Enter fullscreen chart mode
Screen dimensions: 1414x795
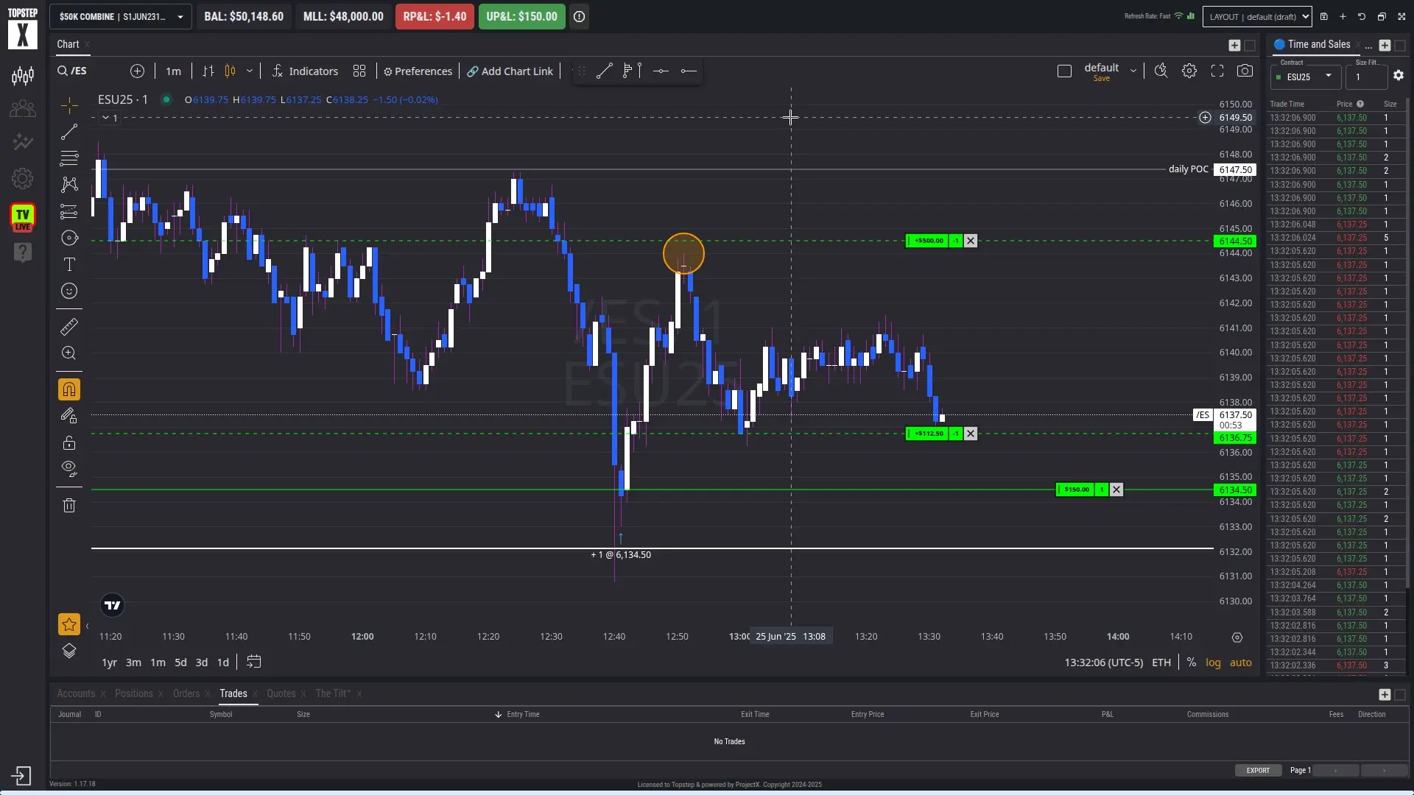pos(1217,71)
